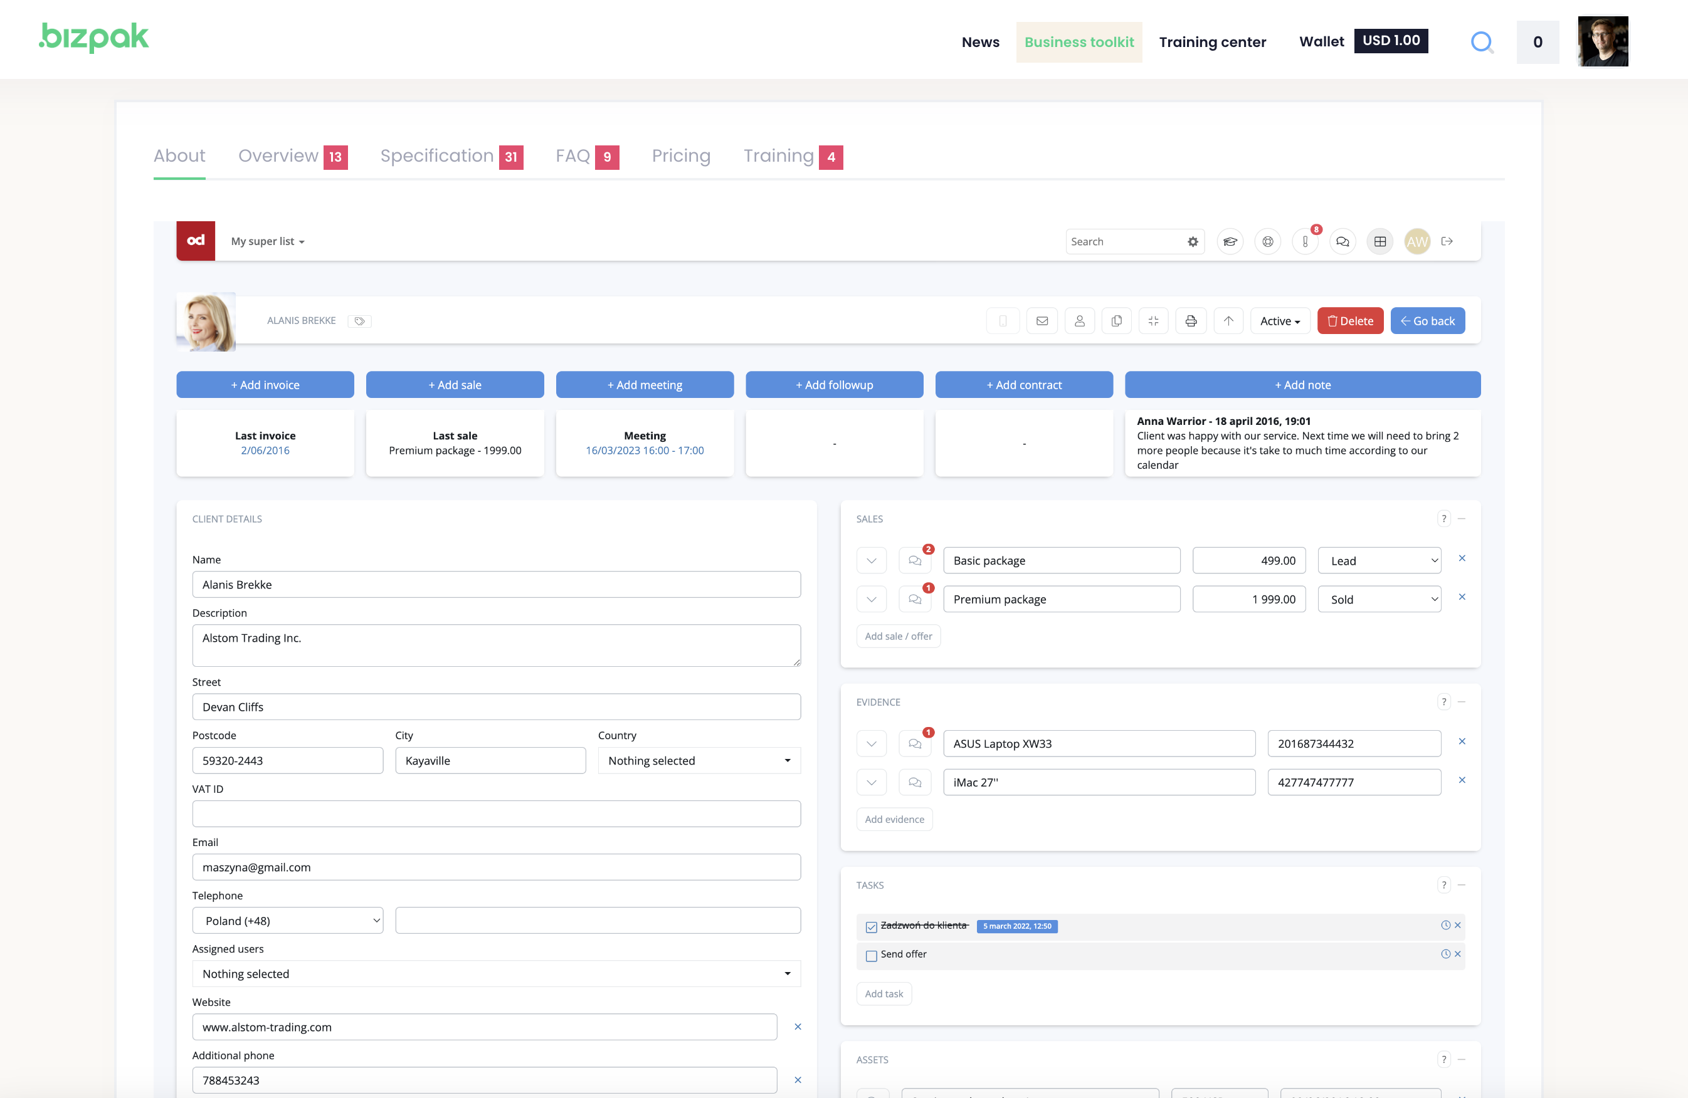Image resolution: width=1688 pixels, height=1098 pixels.
Task: Switch to grid view using the grid icon
Action: 1380,241
